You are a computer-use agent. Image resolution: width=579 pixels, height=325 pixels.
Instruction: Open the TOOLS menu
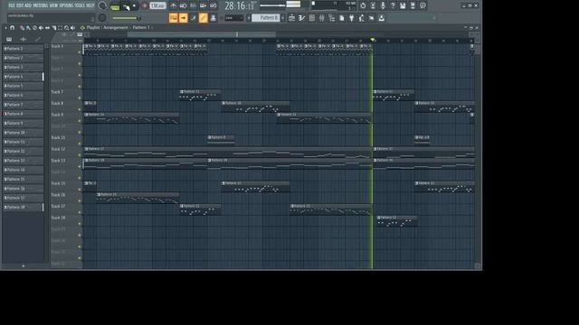point(80,5)
